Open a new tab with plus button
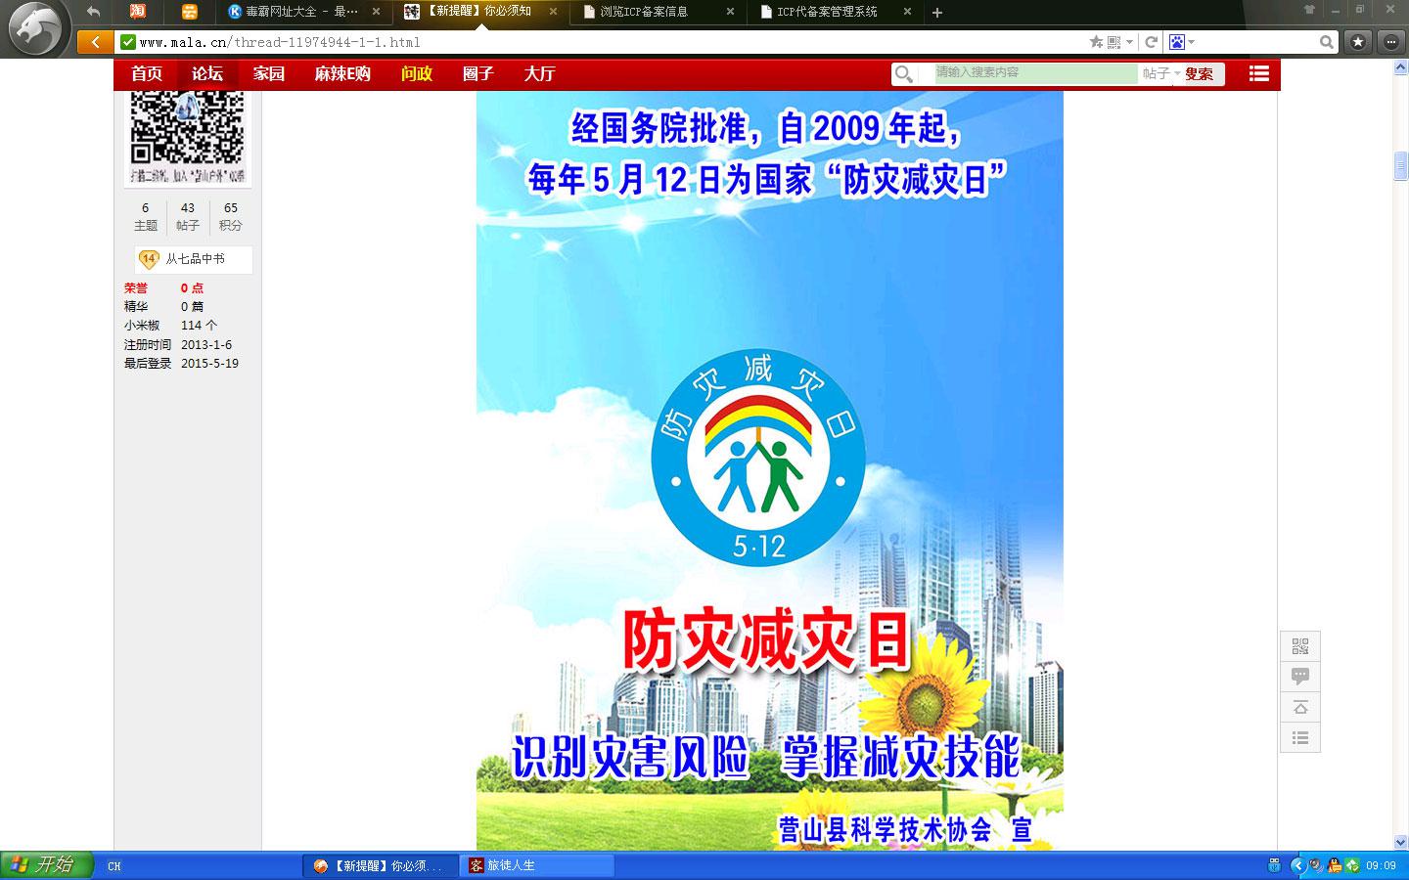The height and width of the screenshot is (880, 1409). (937, 13)
